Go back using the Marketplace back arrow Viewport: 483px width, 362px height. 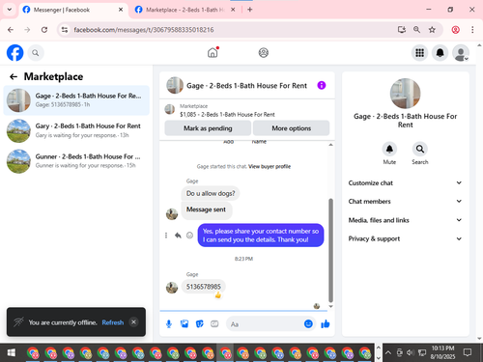(14, 76)
